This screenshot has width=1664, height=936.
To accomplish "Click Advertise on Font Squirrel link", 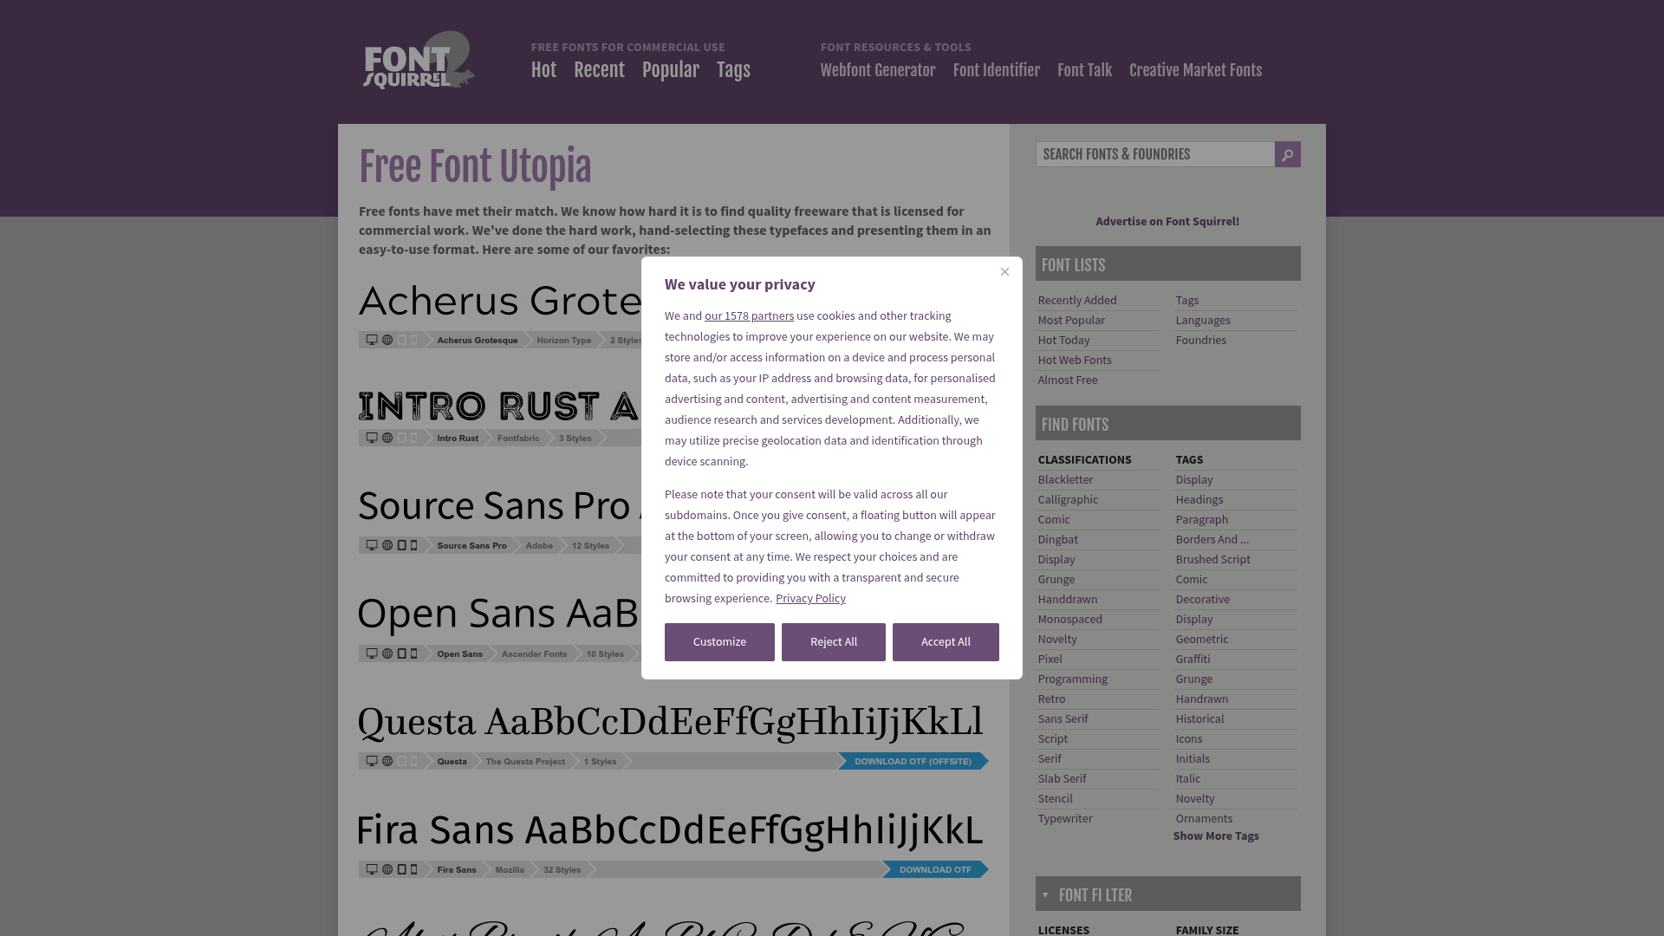I will pos(1167,222).
